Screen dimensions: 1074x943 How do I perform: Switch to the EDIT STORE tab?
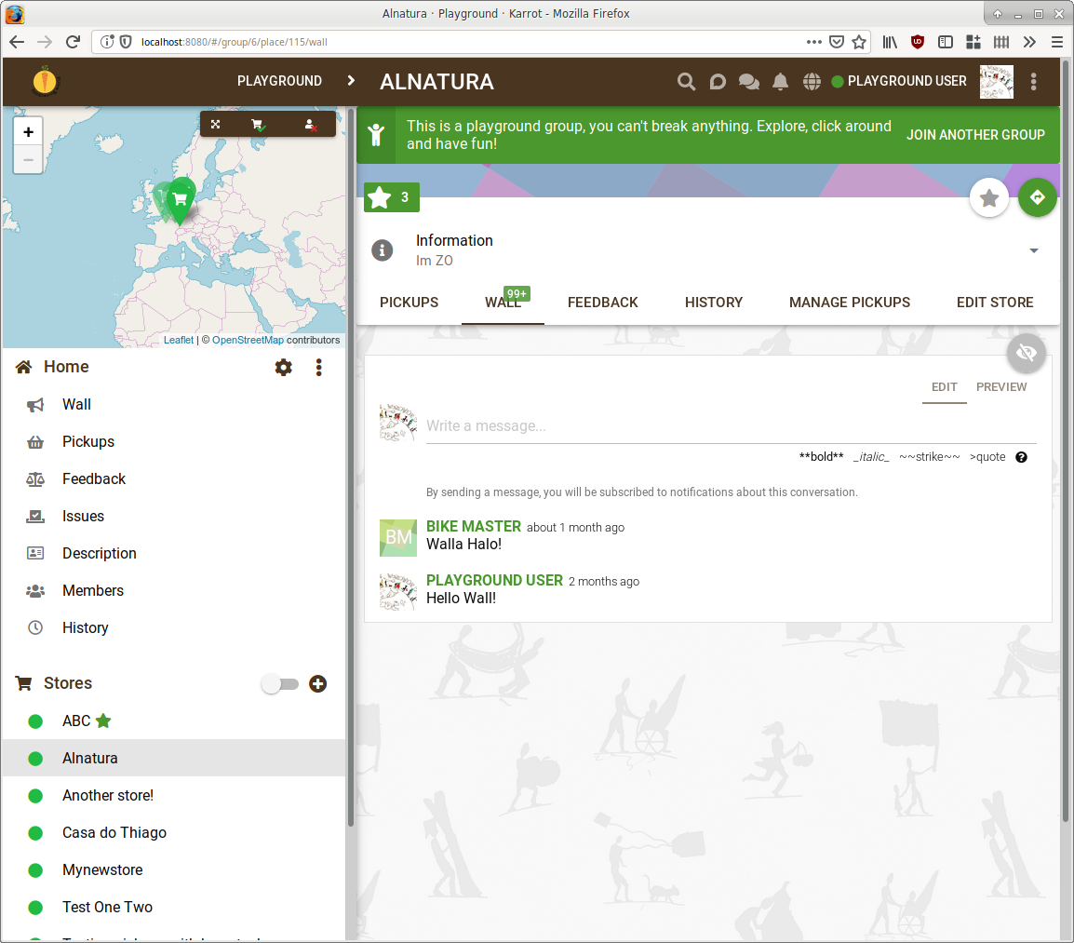(x=995, y=303)
